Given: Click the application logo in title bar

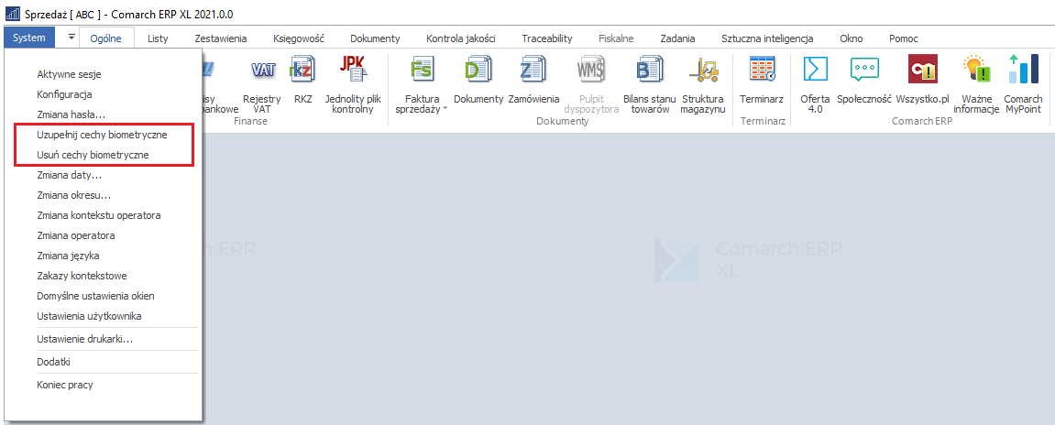Looking at the screenshot, I should (x=11, y=14).
